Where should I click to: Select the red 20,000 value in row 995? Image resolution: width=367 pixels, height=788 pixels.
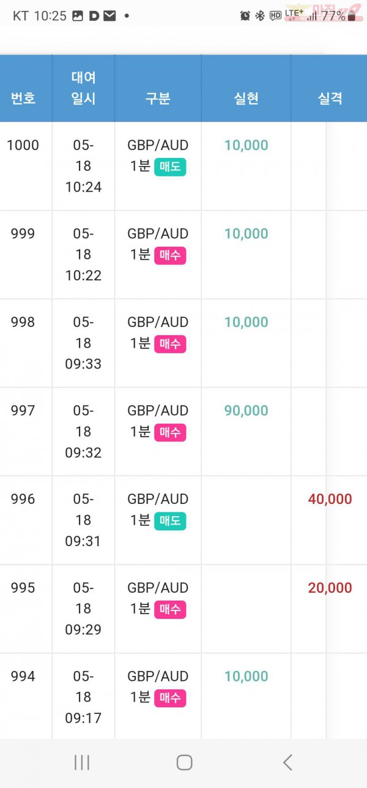coord(330,588)
